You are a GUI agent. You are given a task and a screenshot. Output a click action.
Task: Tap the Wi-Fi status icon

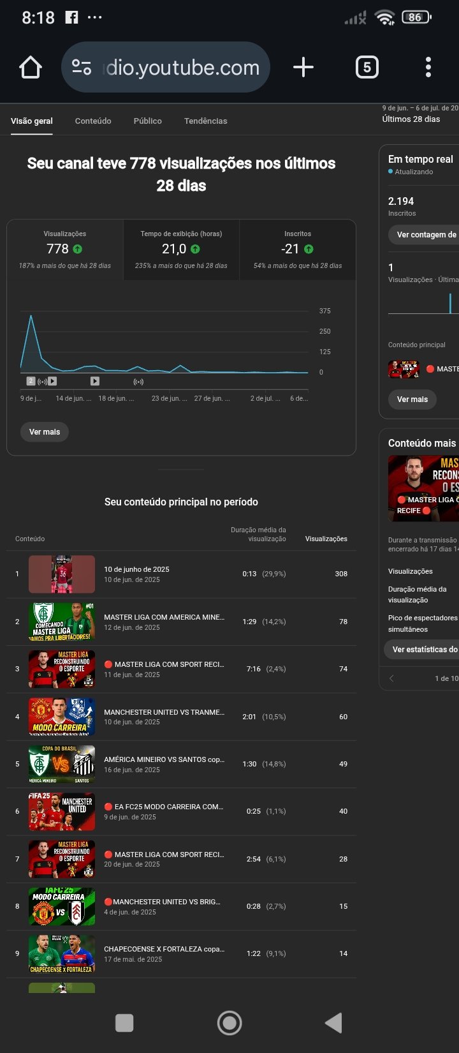[385, 18]
